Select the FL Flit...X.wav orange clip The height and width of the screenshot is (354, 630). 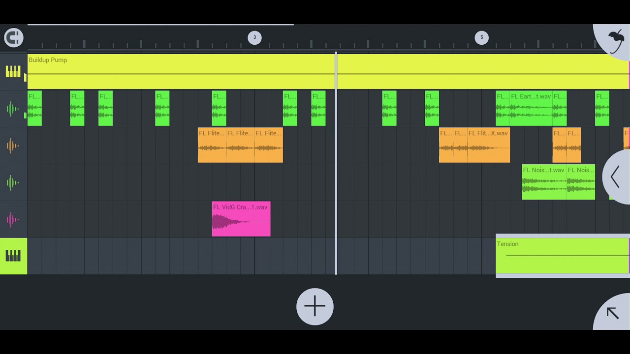click(489, 146)
